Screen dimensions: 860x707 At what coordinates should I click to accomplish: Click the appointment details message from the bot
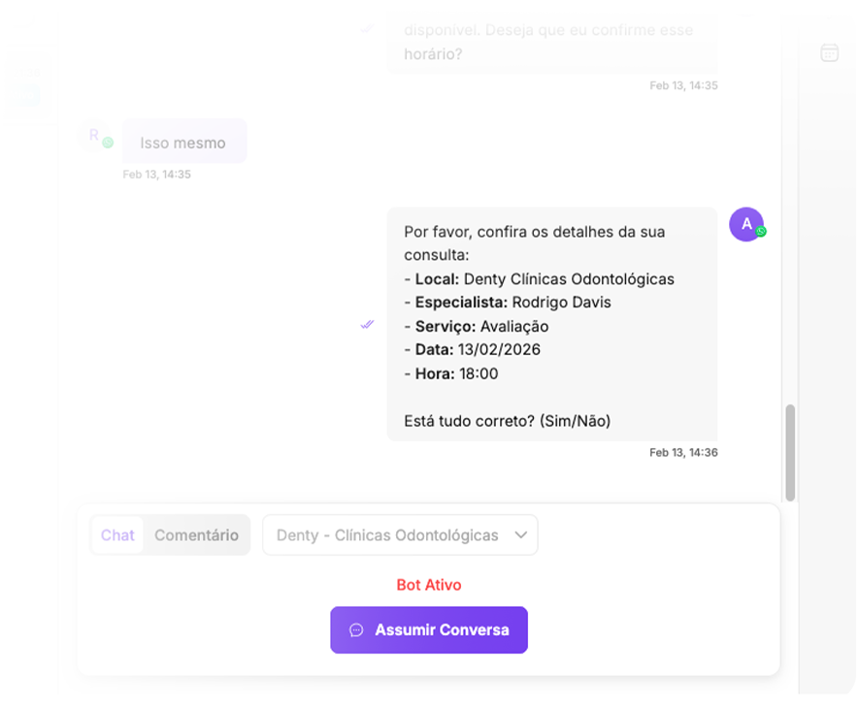point(552,325)
